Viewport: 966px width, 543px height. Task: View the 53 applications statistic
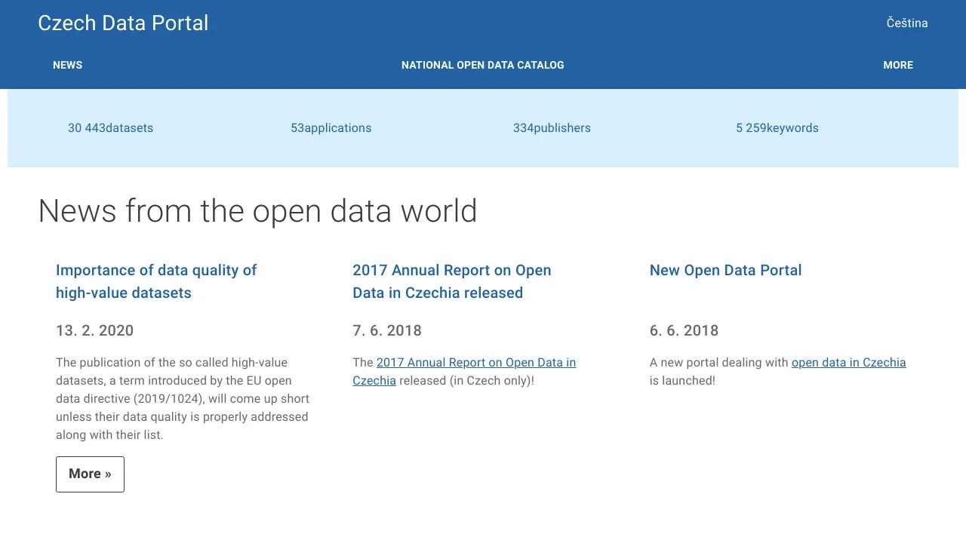pos(331,128)
